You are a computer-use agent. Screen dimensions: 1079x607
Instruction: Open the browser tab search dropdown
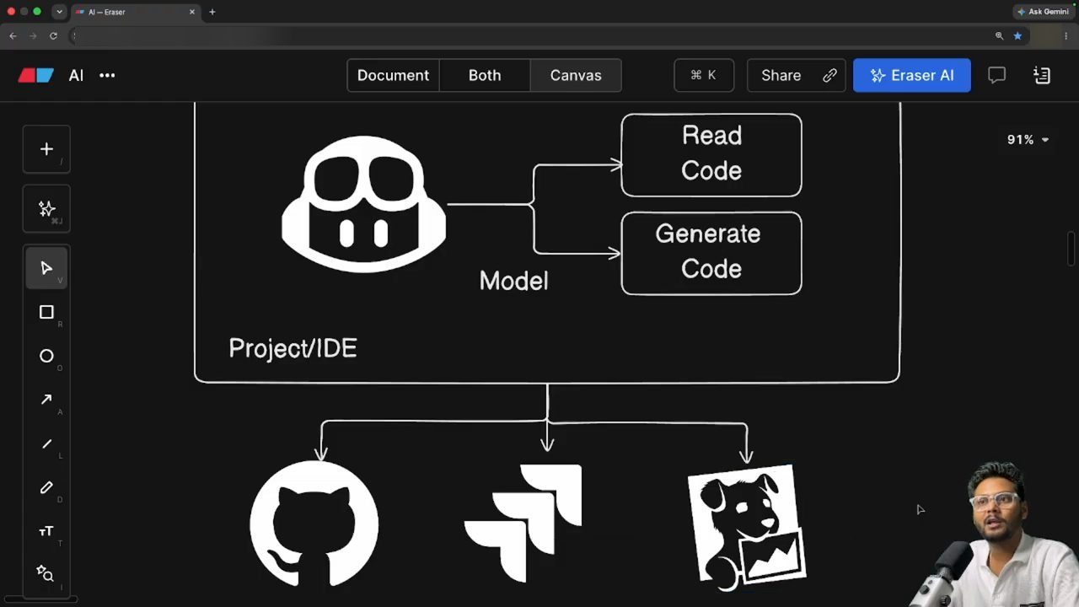[58, 12]
